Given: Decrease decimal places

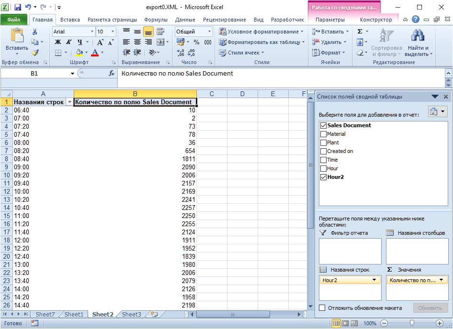Looking at the screenshot, I should coord(191,53).
